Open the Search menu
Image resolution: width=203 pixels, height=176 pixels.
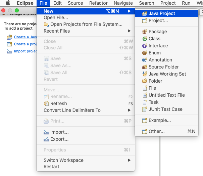pyautogui.click(x=147, y=3)
